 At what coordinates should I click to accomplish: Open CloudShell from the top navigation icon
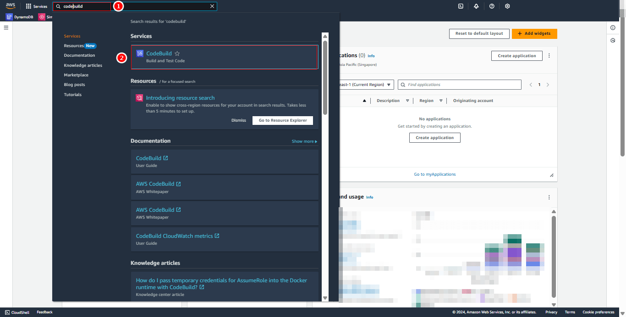(461, 6)
